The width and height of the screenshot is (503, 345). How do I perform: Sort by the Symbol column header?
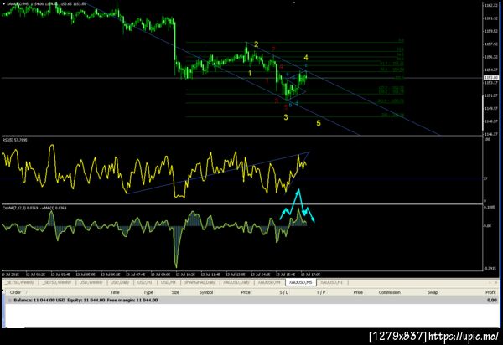[206, 292]
